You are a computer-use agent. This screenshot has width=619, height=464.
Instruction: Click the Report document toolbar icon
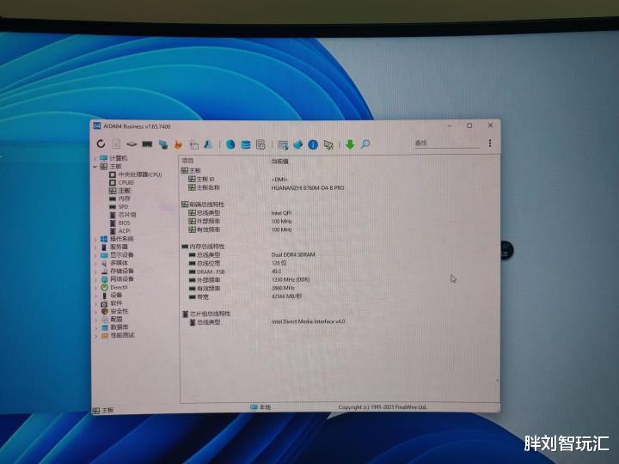click(x=116, y=144)
